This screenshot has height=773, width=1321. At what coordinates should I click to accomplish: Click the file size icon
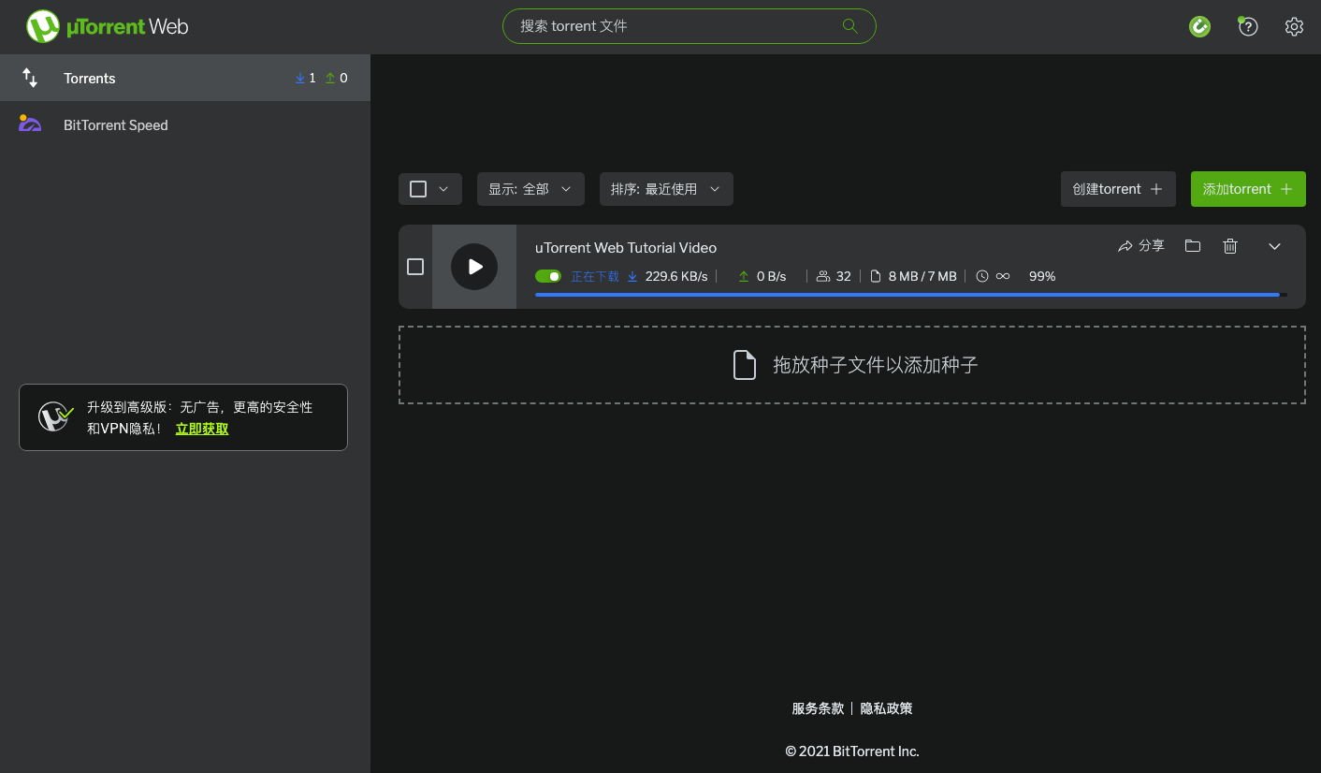[x=876, y=276]
